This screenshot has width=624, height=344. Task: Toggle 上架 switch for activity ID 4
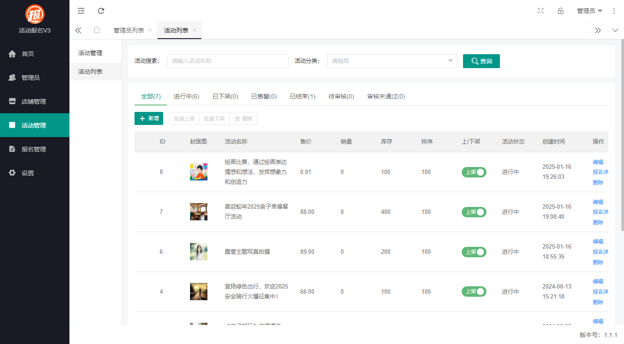click(x=474, y=292)
